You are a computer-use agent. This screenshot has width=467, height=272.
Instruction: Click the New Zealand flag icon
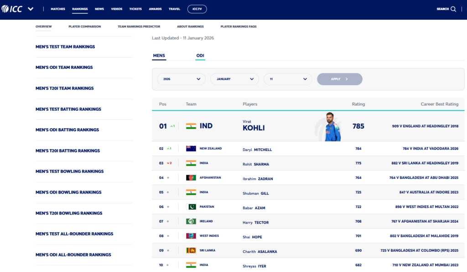coord(191,149)
